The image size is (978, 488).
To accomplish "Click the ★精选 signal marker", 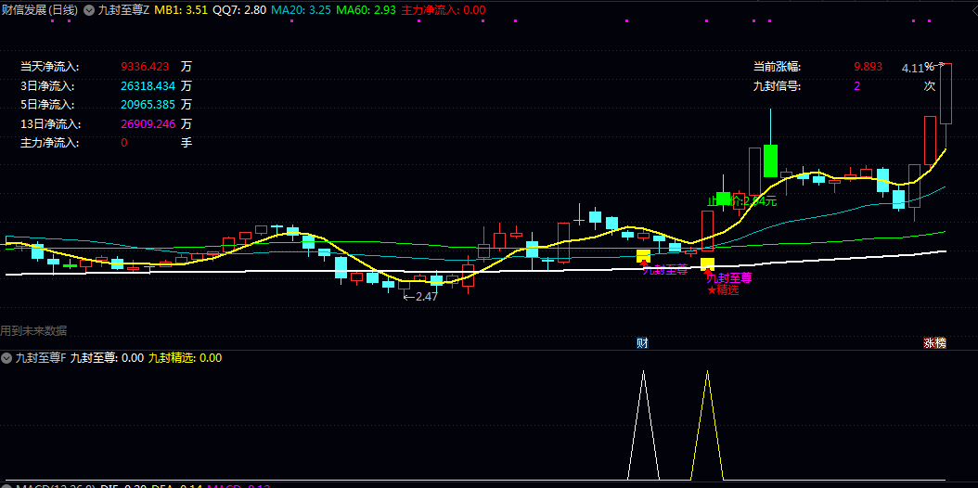I will (723, 289).
